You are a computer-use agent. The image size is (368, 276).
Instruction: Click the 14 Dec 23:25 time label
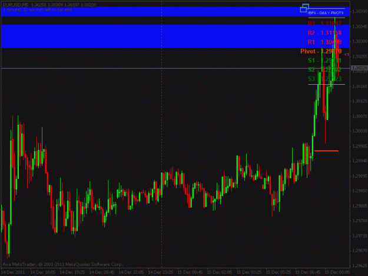tap(161, 272)
